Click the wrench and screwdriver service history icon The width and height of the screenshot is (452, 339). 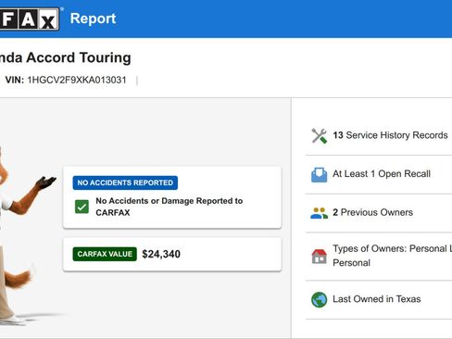pos(319,136)
